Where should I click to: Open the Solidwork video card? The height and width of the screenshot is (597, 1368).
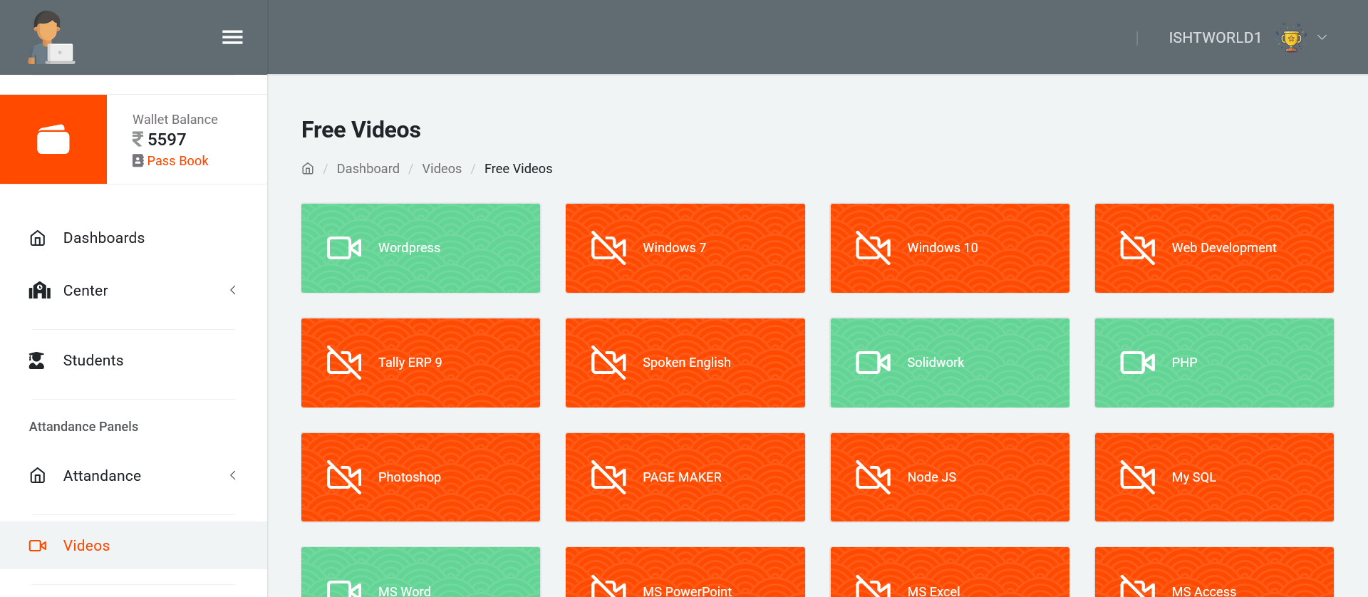[x=950, y=363]
